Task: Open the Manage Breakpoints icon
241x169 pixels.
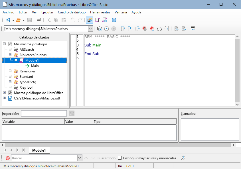Action: click(x=152, y=29)
